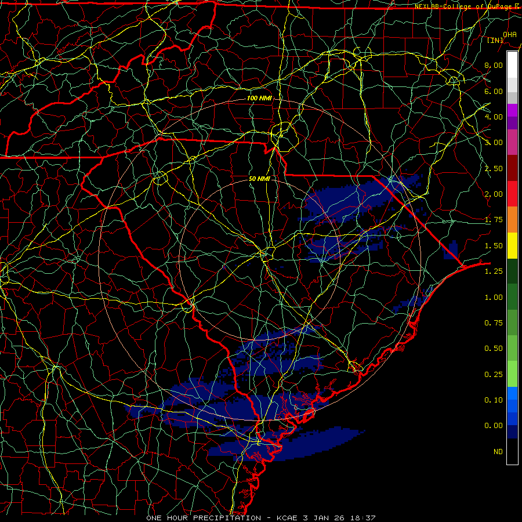This screenshot has width=522, height=522.
Task: Select the OHA product label above legend
Action: click(510, 34)
